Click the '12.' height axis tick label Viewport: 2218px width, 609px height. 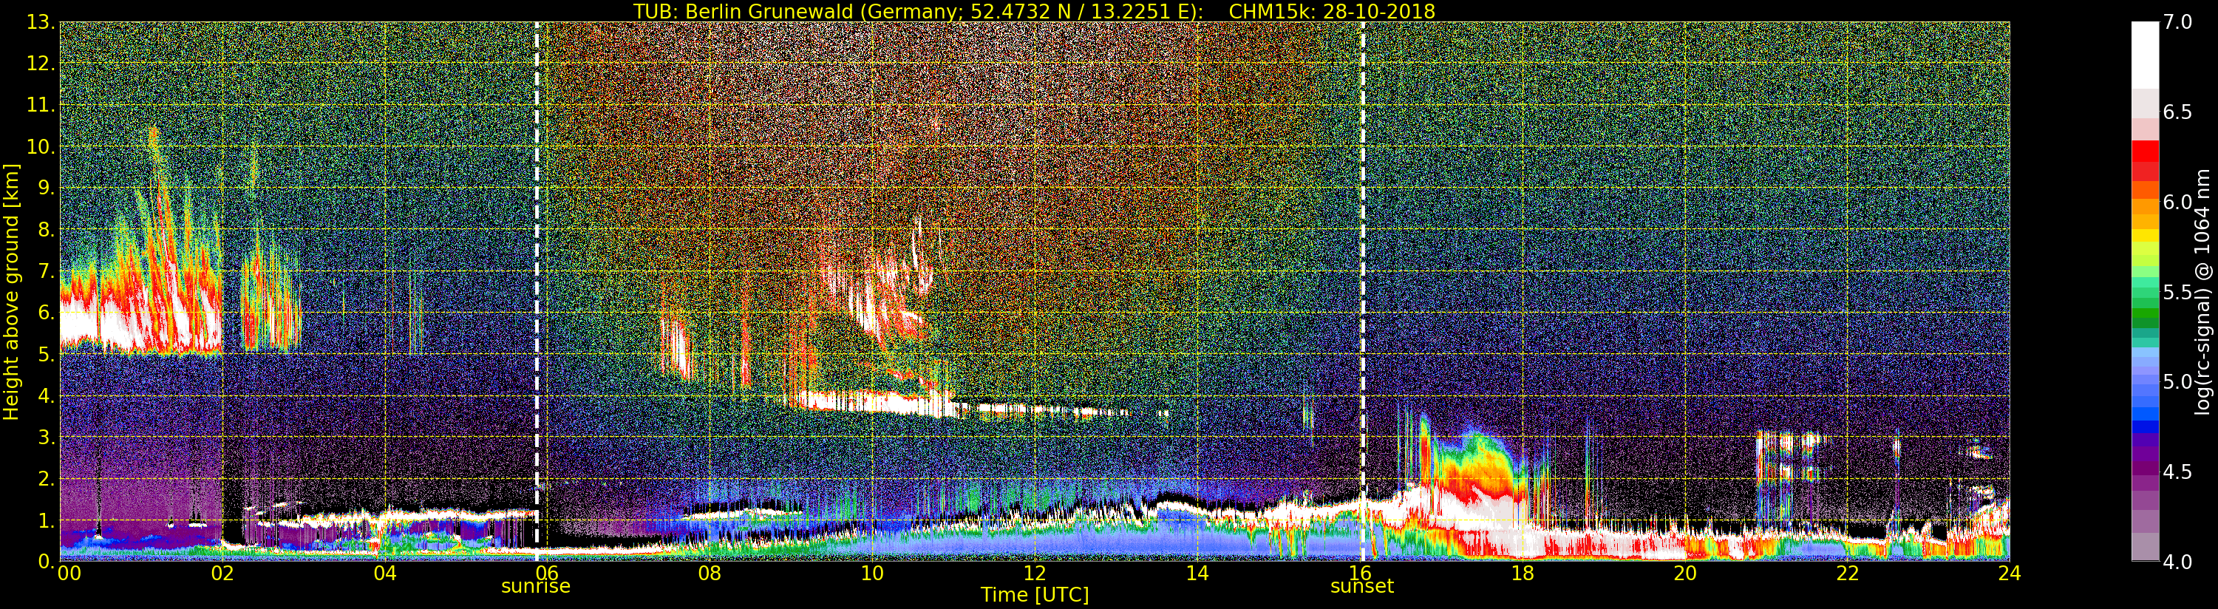tap(41, 64)
